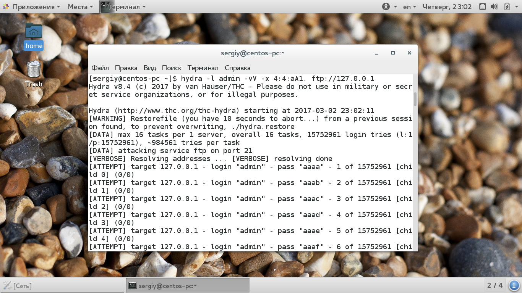
Task: Click the volume speaker icon
Action: point(494,6)
